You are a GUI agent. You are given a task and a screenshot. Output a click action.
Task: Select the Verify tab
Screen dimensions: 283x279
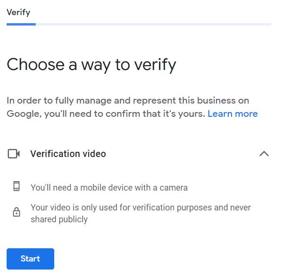[x=18, y=12]
